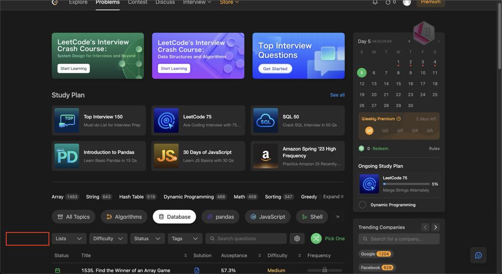Click See all study plans link

(x=337, y=95)
